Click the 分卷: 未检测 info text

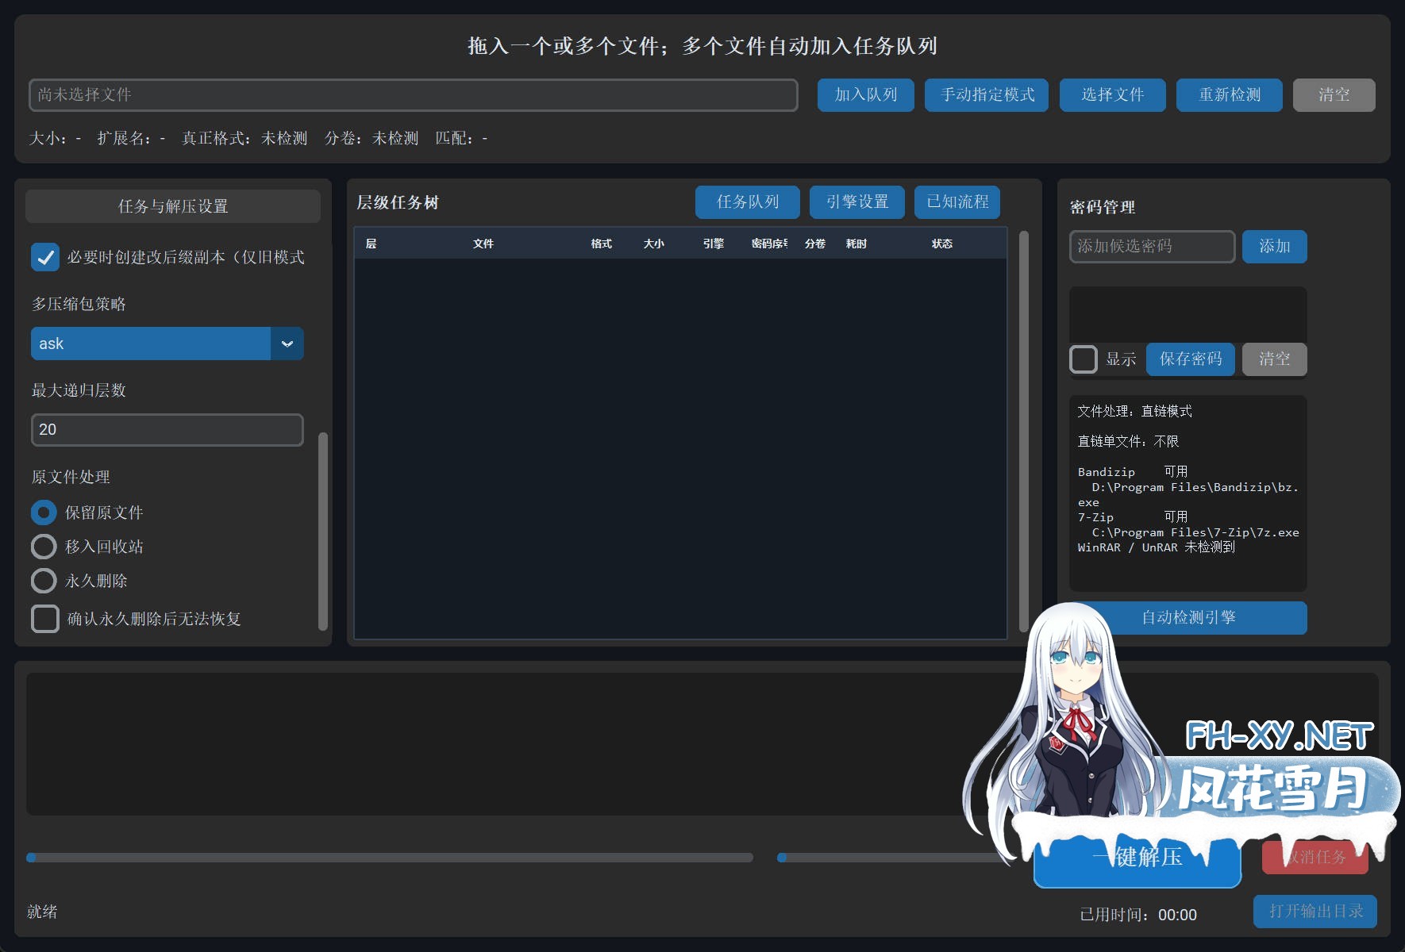[x=371, y=139]
